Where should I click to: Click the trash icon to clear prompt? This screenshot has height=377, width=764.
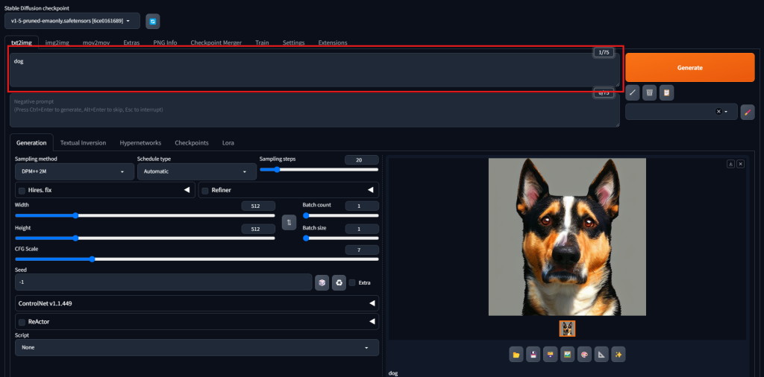pos(649,92)
